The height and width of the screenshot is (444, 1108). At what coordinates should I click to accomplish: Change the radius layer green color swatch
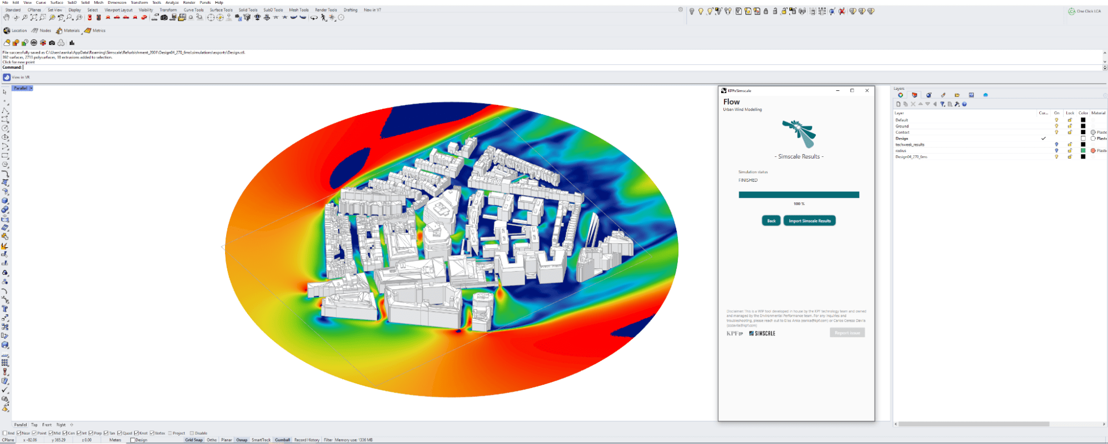1083,151
